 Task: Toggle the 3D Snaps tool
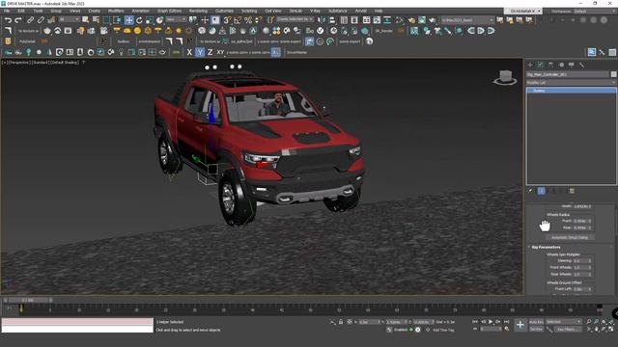coord(227,20)
